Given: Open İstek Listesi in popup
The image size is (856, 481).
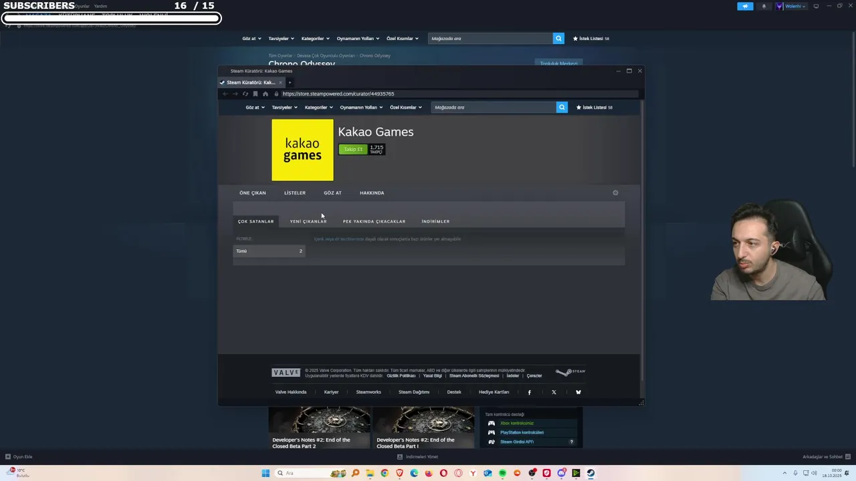Looking at the screenshot, I should tap(595, 107).
